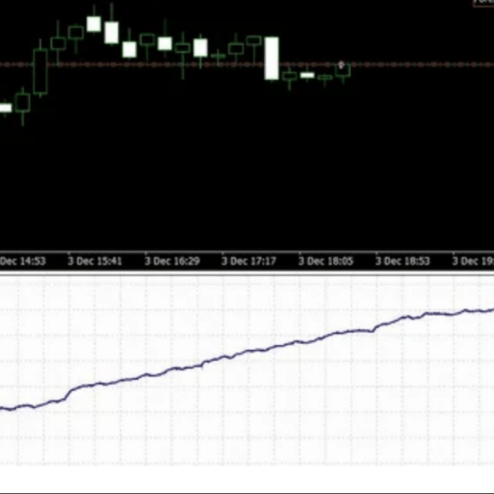Select the trade marker on the last candlestick
Image resolution: width=494 pixels, height=494 pixels.
pos(341,66)
